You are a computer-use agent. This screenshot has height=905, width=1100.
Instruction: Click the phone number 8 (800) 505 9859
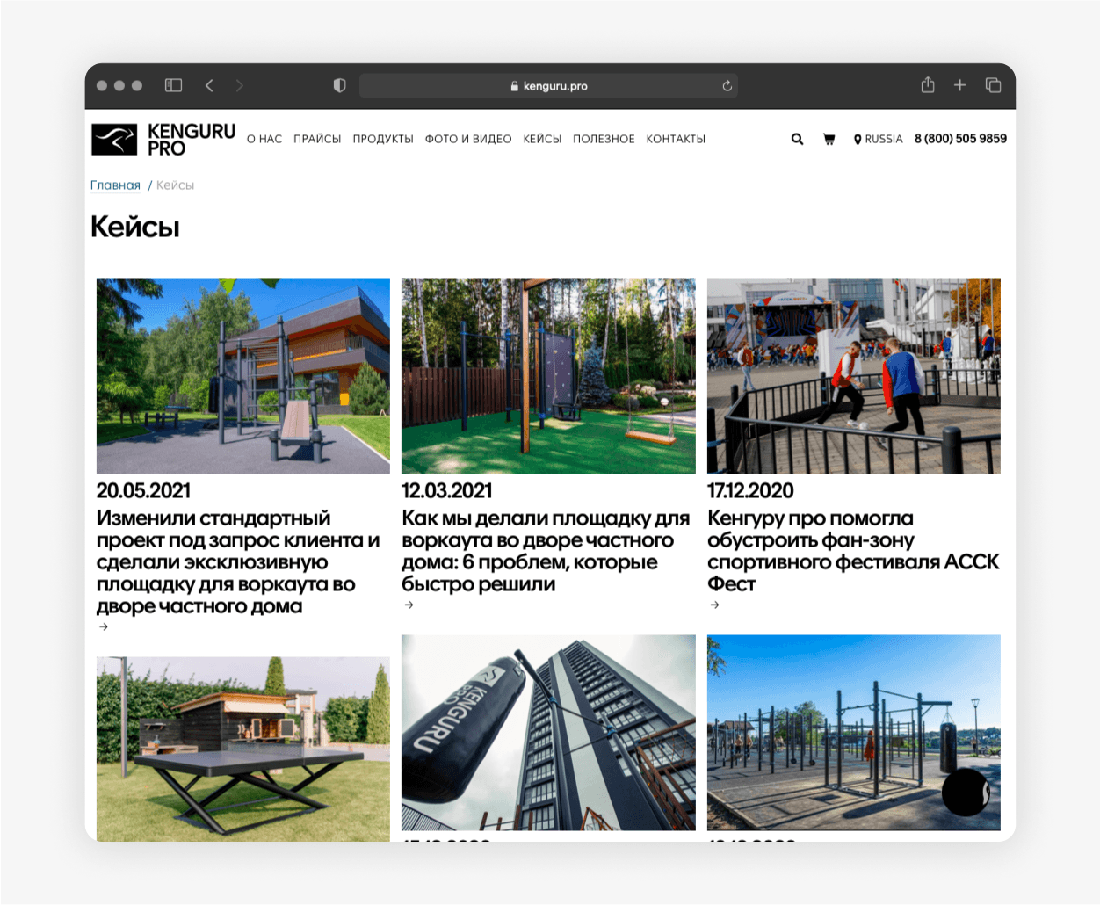(960, 139)
